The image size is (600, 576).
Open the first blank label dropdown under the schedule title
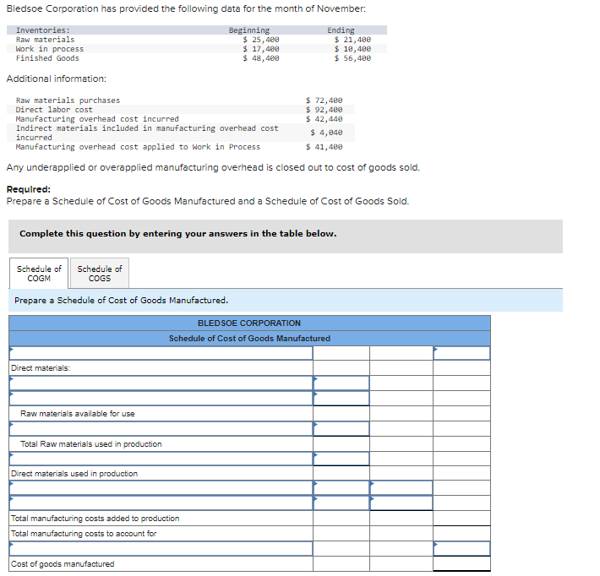coord(161,353)
